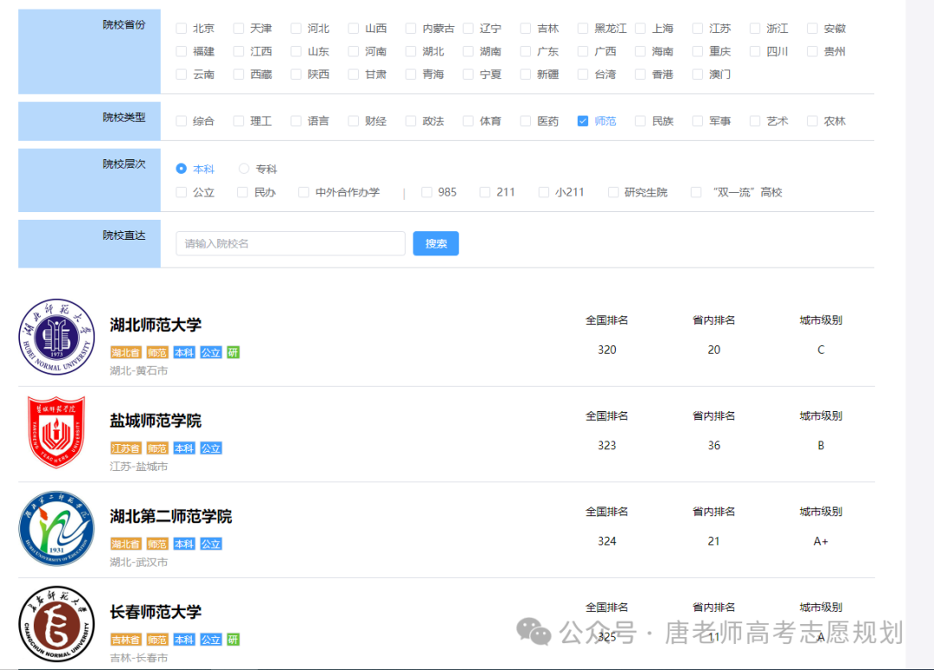Check the 上海 province checkbox
Screen dimensions: 934x670
640,28
